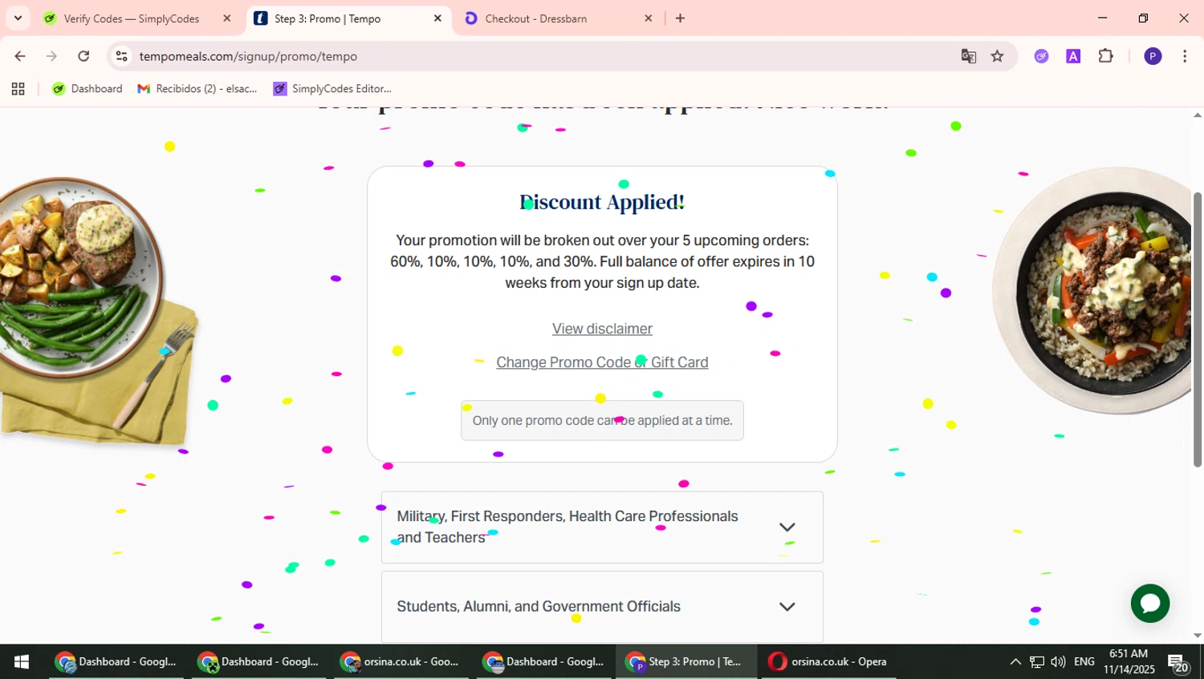This screenshot has width=1204, height=679.
Task: View site information icon in address bar
Action: (122, 56)
